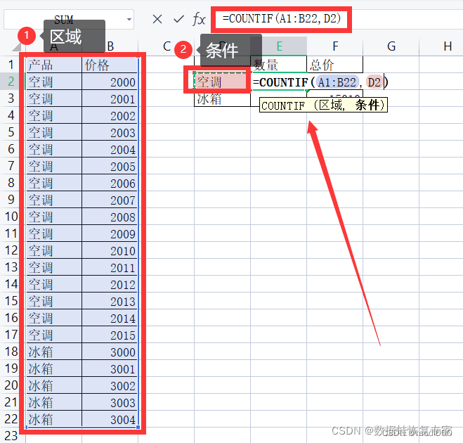Viewport: 463px width, 443px height.
Task: Click cell B7 with value 2005
Action: pos(110,165)
